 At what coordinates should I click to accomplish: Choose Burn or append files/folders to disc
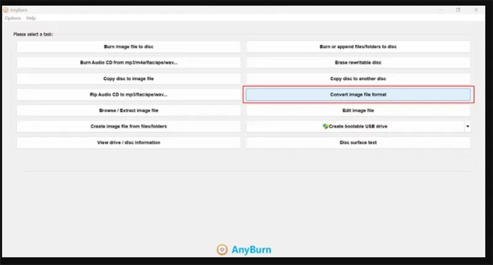click(x=358, y=47)
